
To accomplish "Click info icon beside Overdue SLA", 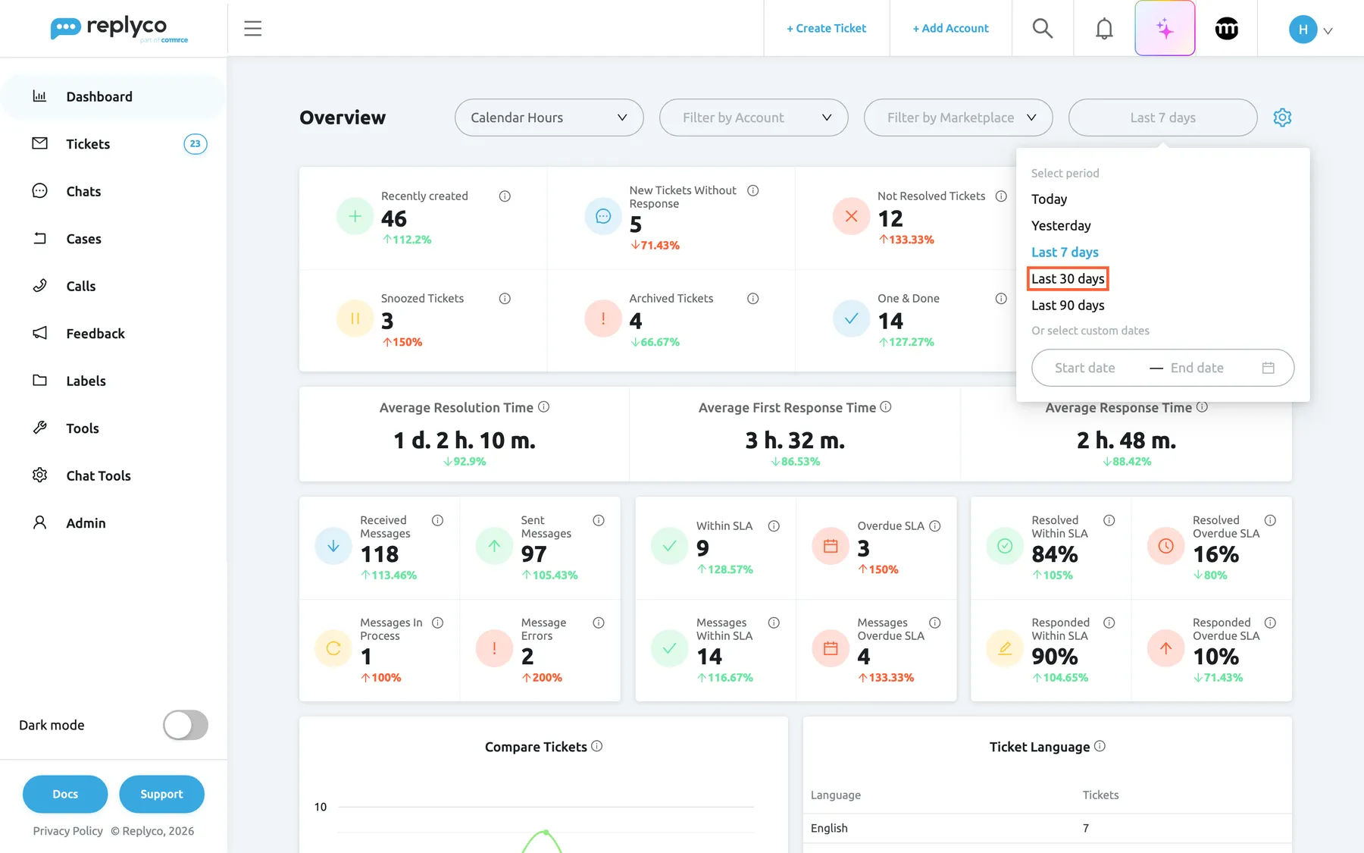I will (x=934, y=526).
